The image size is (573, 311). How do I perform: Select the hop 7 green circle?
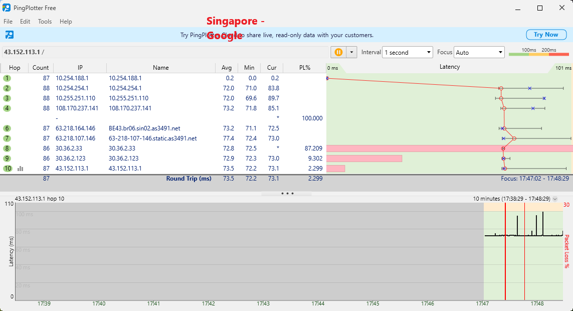click(7, 138)
